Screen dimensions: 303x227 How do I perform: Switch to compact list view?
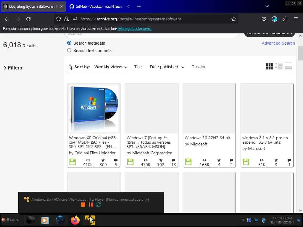[288, 66]
